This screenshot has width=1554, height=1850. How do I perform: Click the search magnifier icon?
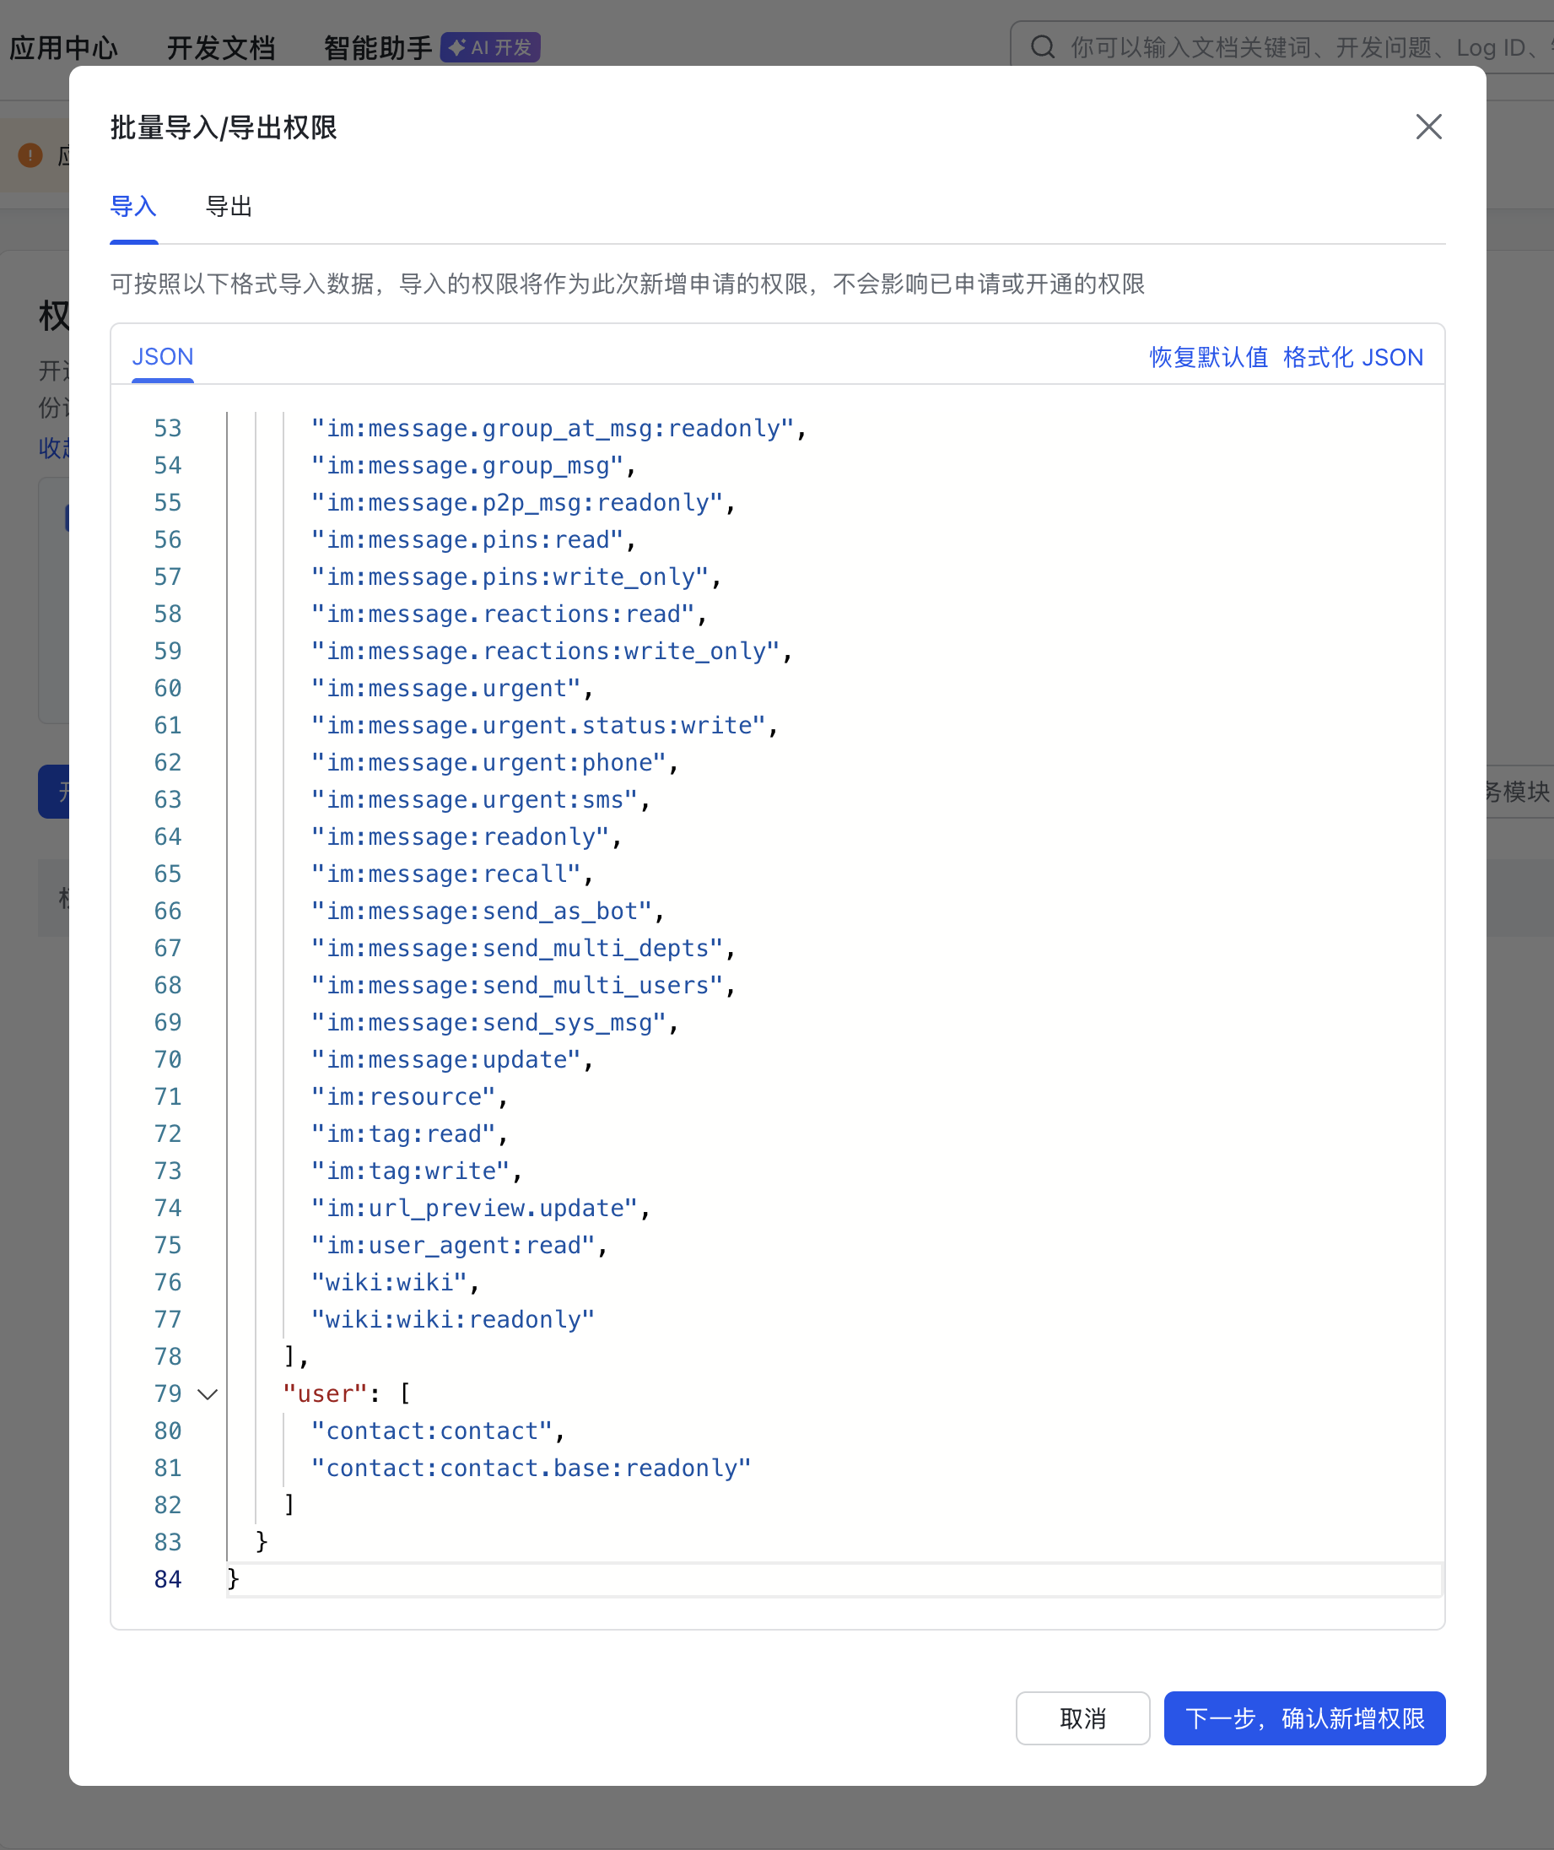(x=1042, y=46)
